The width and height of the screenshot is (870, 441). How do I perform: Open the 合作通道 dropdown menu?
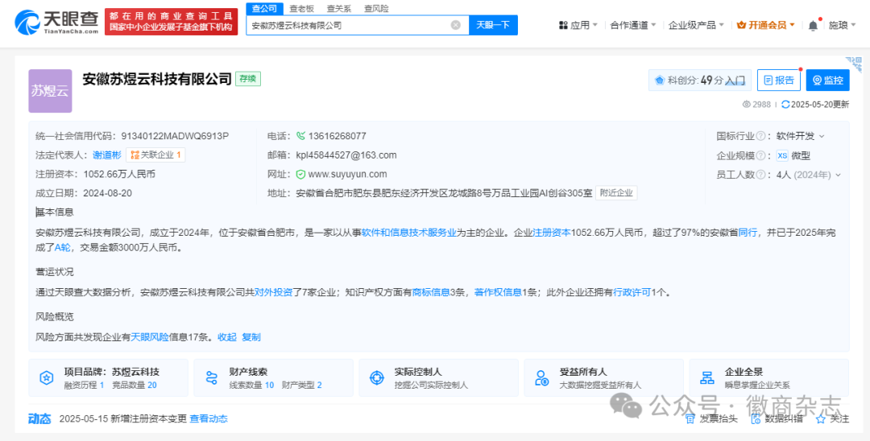[x=633, y=25]
